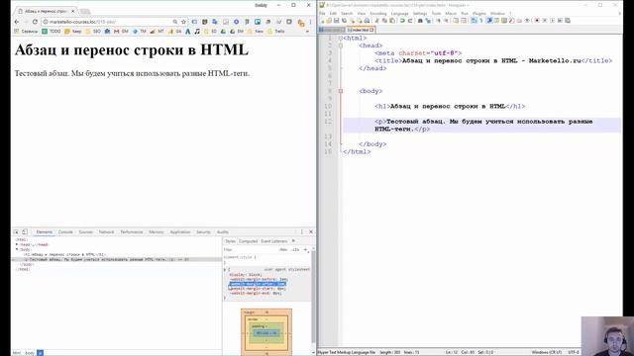This screenshot has height=356, width=634.
Task: Toggle Notepad++ Word wrap icon
Action: [474, 21]
